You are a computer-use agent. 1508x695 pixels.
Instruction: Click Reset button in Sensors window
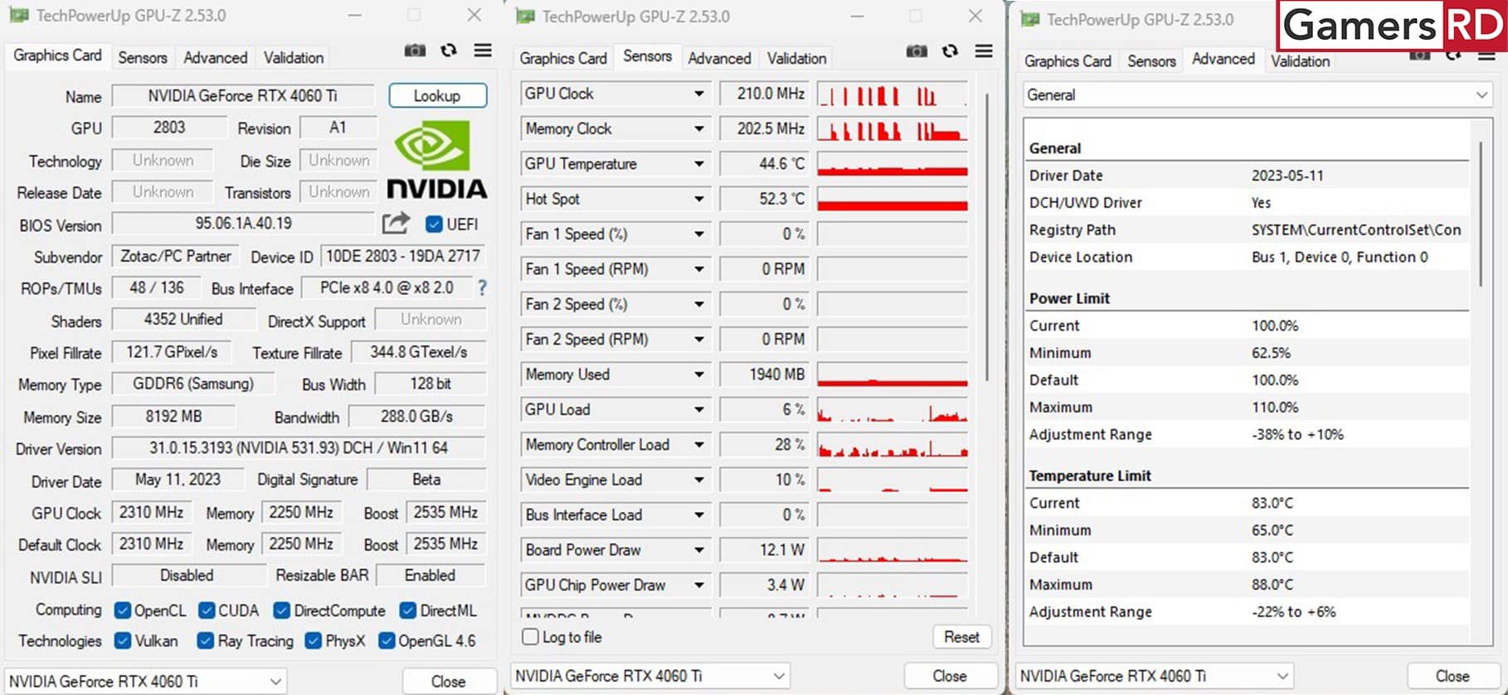[961, 637]
